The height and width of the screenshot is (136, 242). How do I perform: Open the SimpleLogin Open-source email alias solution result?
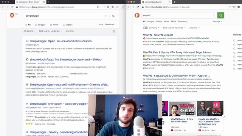(x=60, y=41)
